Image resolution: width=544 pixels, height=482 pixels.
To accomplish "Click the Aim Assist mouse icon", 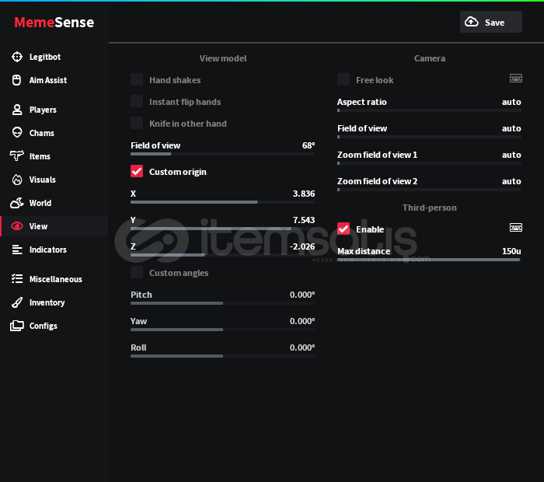I will point(16,80).
